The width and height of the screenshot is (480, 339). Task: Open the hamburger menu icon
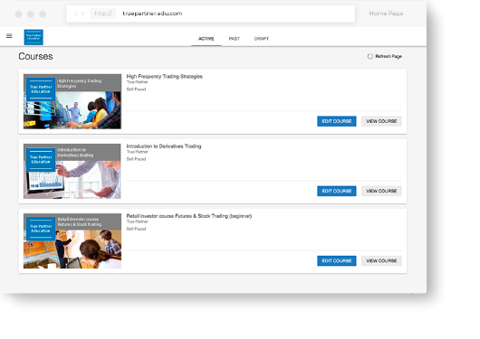click(x=9, y=36)
